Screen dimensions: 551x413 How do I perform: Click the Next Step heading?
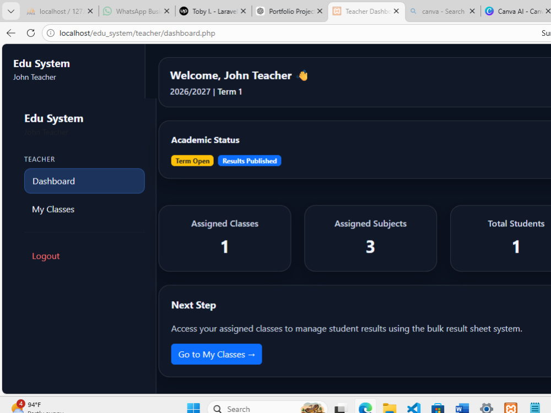[193, 305]
